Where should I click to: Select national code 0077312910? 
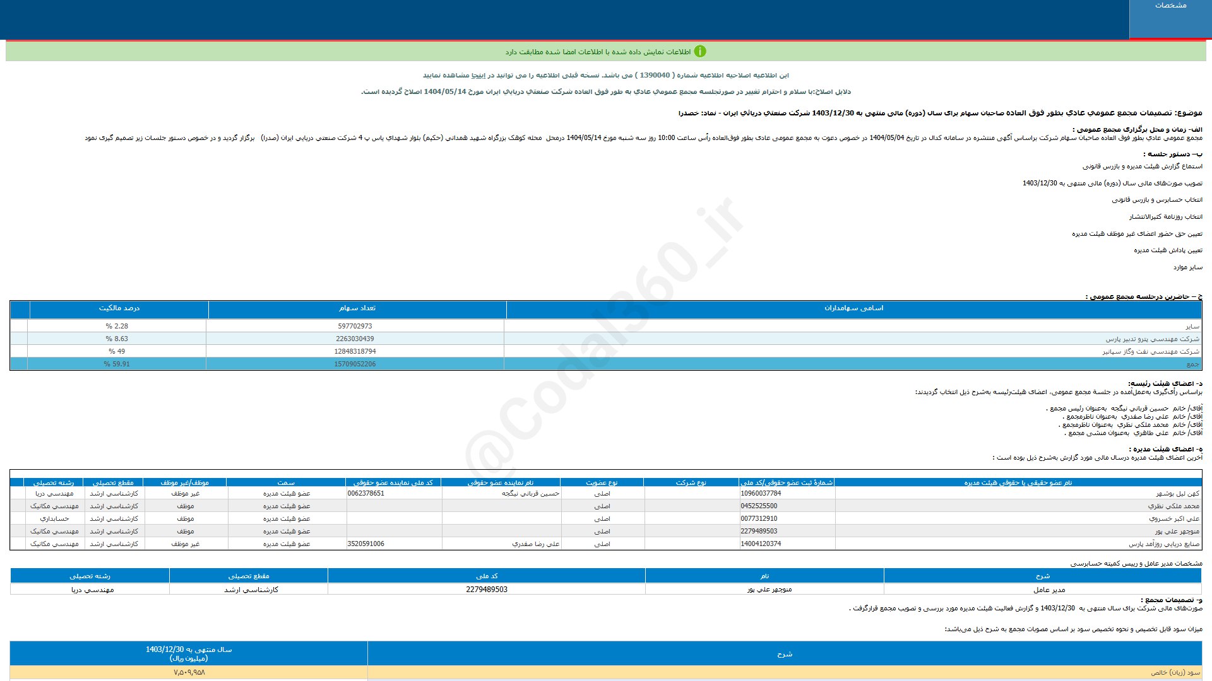[759, 519]
